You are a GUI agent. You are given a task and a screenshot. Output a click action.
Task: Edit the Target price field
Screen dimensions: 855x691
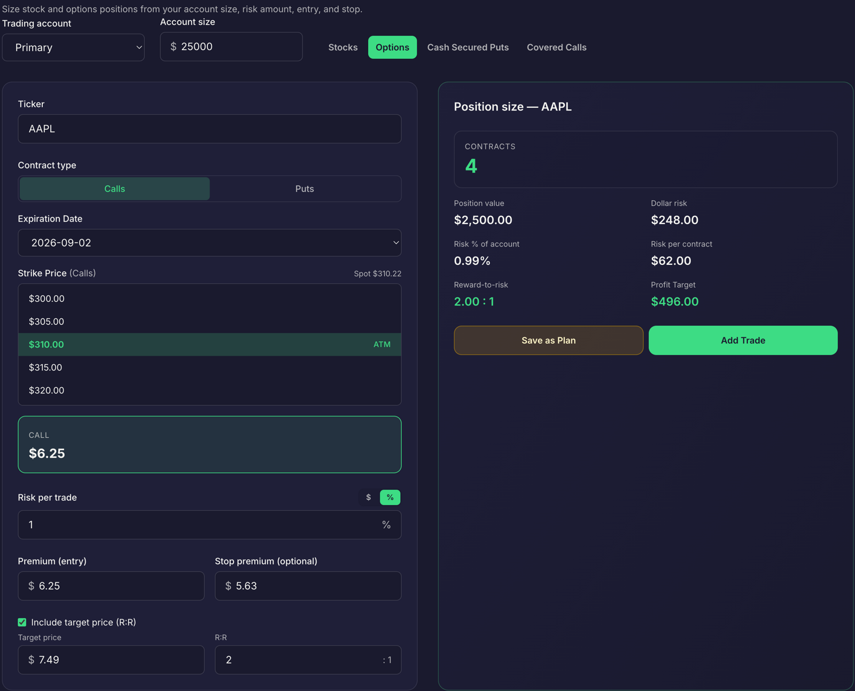tap(111, 660)
